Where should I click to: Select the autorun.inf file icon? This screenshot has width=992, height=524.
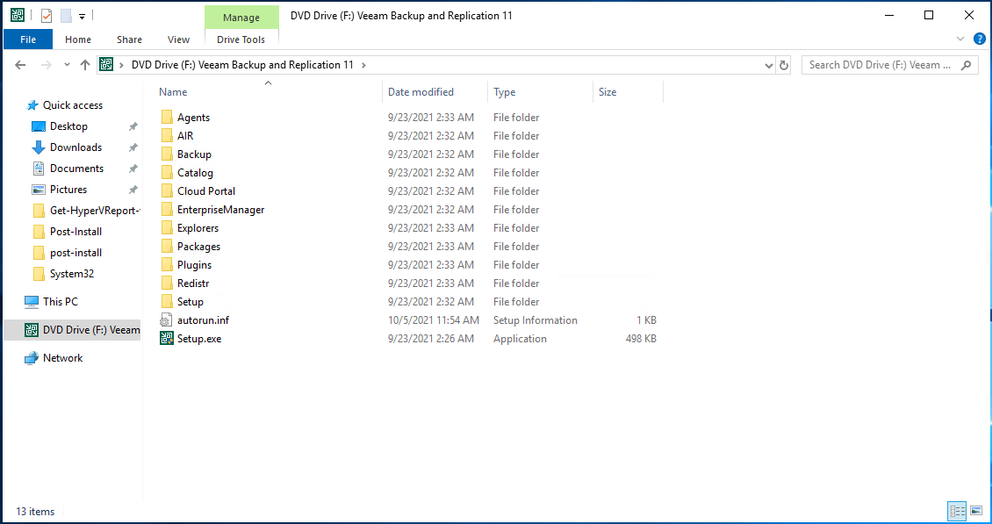point(167,320)
